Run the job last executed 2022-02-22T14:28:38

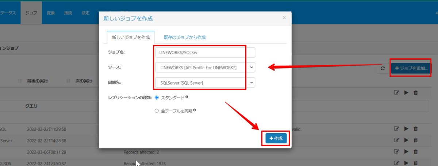tap(406, 140)
